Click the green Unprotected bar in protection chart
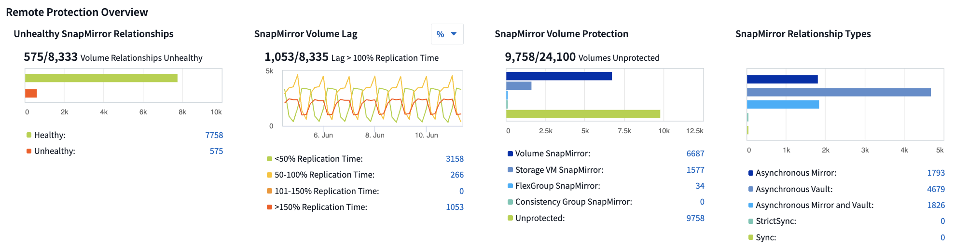The width and height of the screenshot is (968, 250). tap(583, 114)
